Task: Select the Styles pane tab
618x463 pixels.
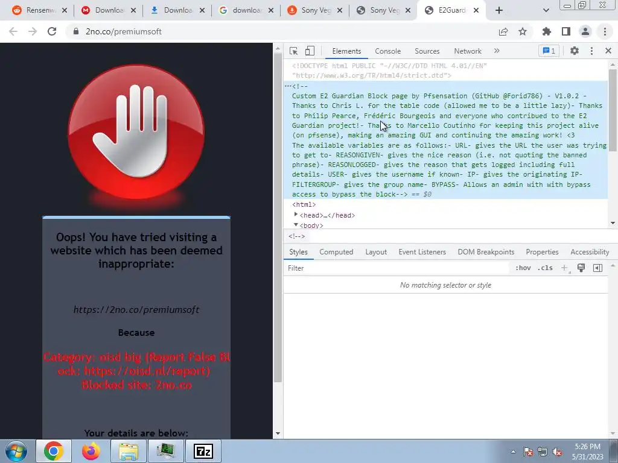Action: click(298, 252)
